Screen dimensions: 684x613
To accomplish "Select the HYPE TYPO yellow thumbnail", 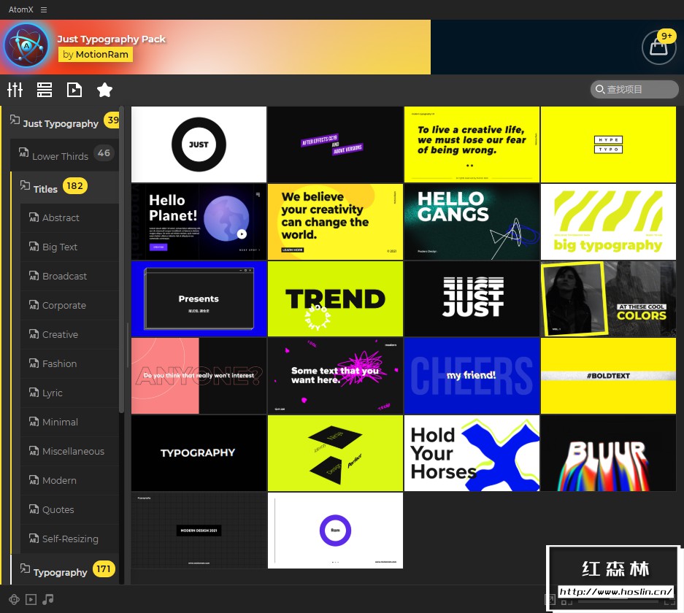I will (609, 144).
